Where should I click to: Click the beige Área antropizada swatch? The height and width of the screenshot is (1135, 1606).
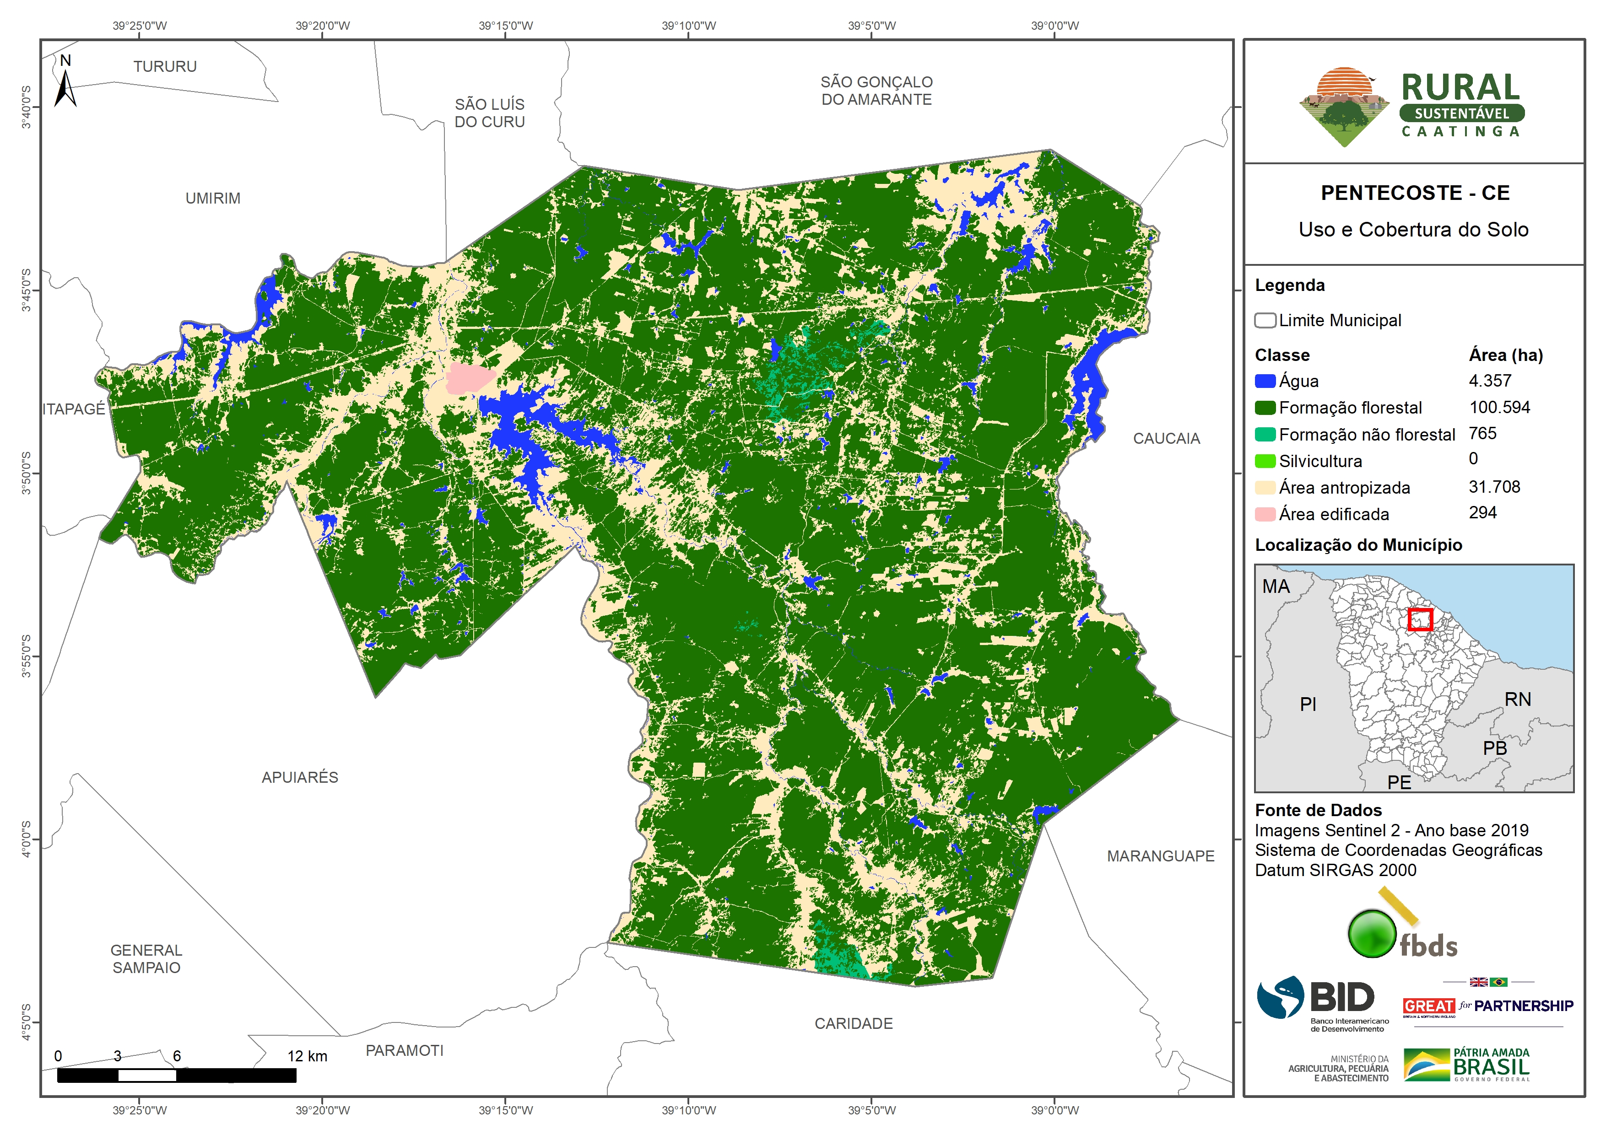click(1265, 487)
